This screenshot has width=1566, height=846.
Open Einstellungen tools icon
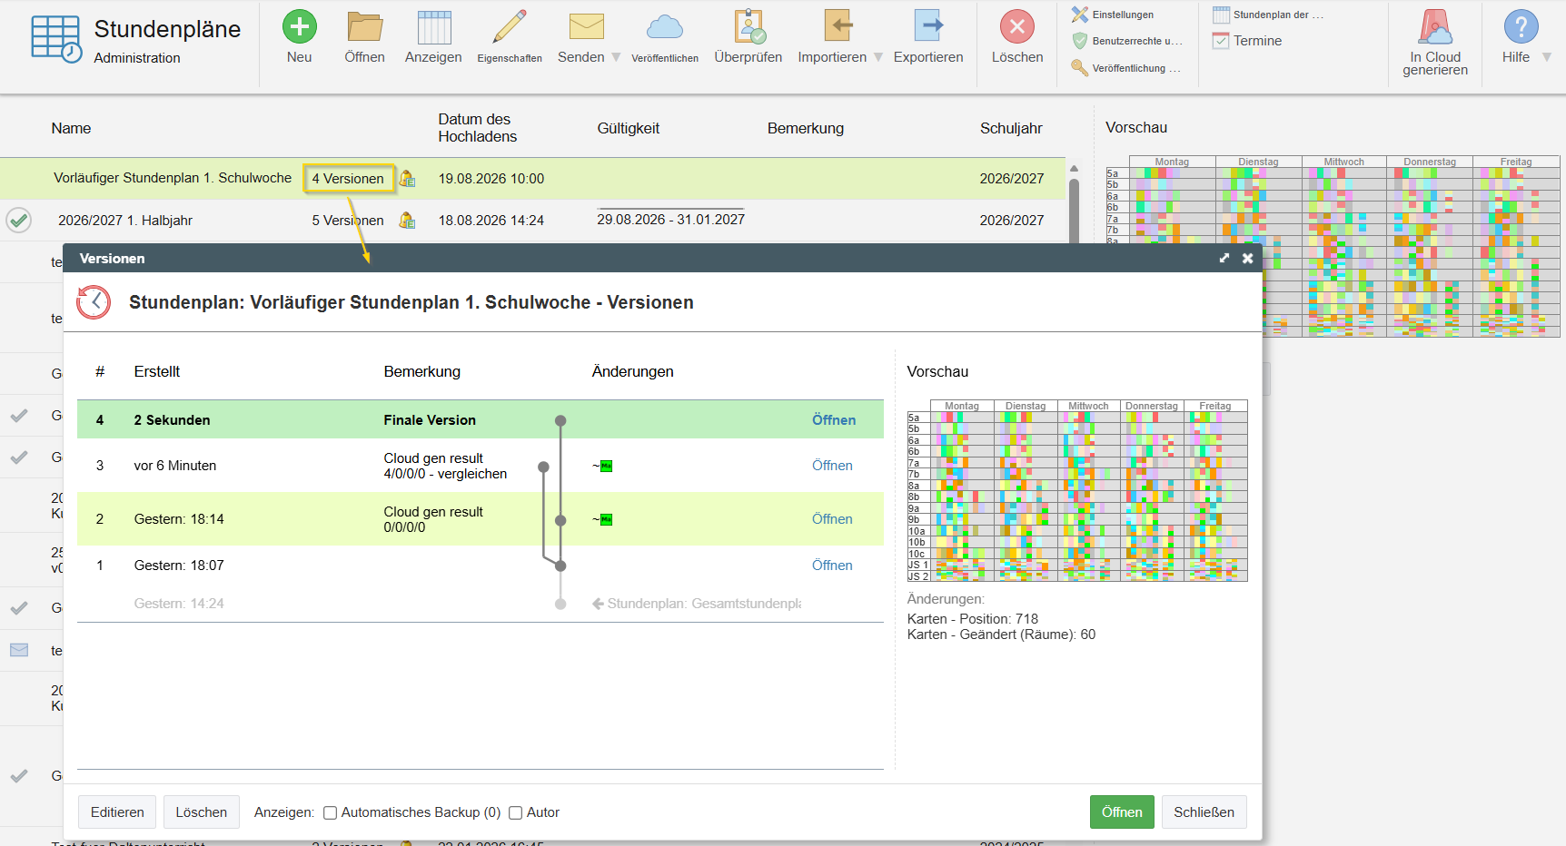point(1080,15)
